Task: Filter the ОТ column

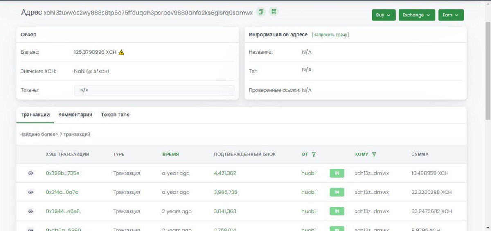Action: (x=314, y=154)
